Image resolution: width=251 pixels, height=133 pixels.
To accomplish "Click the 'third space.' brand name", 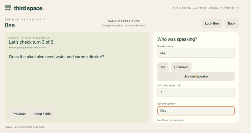I will click(29, 8).
